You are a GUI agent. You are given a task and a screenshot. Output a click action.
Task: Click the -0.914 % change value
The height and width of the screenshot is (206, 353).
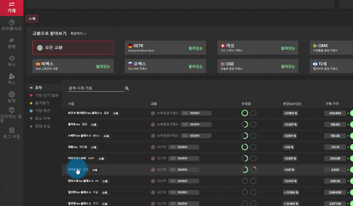coord(290,136)
